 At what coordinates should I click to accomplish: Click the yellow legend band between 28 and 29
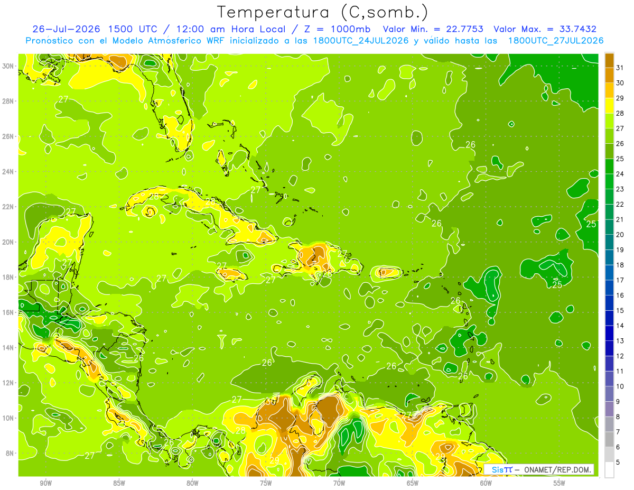click(609, 106)
